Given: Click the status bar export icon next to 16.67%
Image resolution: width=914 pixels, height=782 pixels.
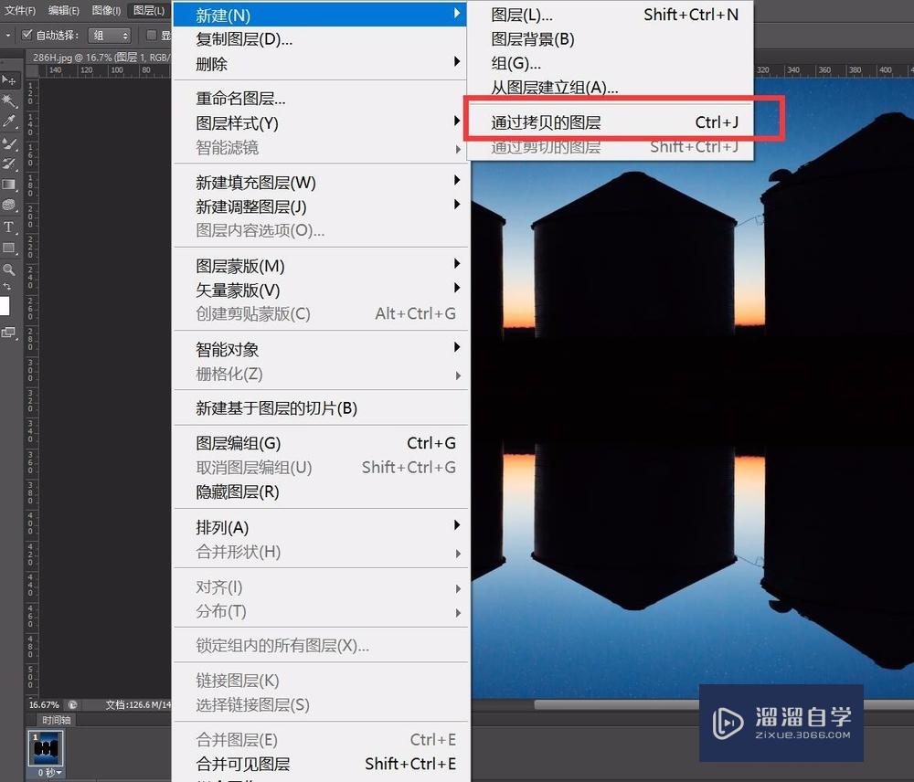Looking at the screenshot, I should point(72,704).
